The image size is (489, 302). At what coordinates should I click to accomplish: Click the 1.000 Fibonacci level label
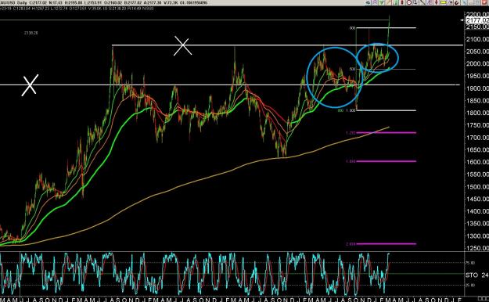(351, 110)
